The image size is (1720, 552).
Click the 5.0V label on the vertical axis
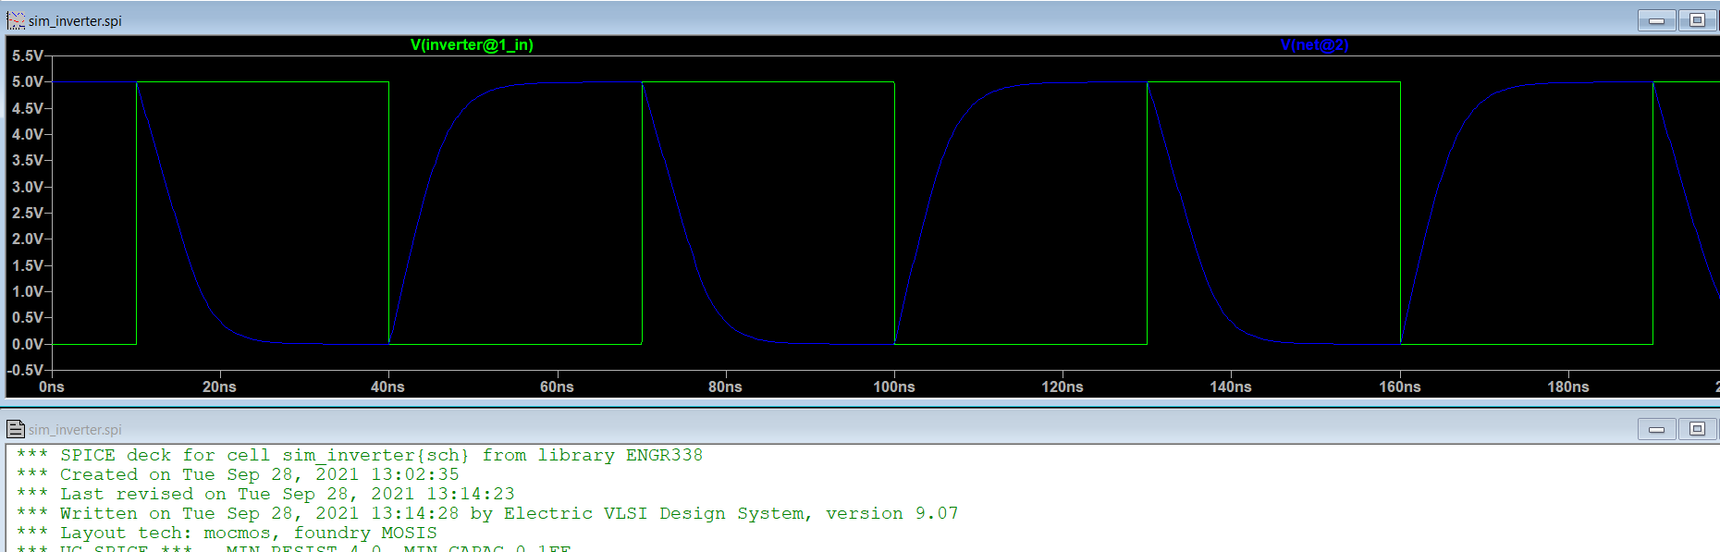click(27, 82)
